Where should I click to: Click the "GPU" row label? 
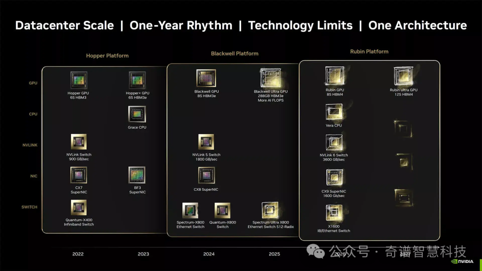33,83
